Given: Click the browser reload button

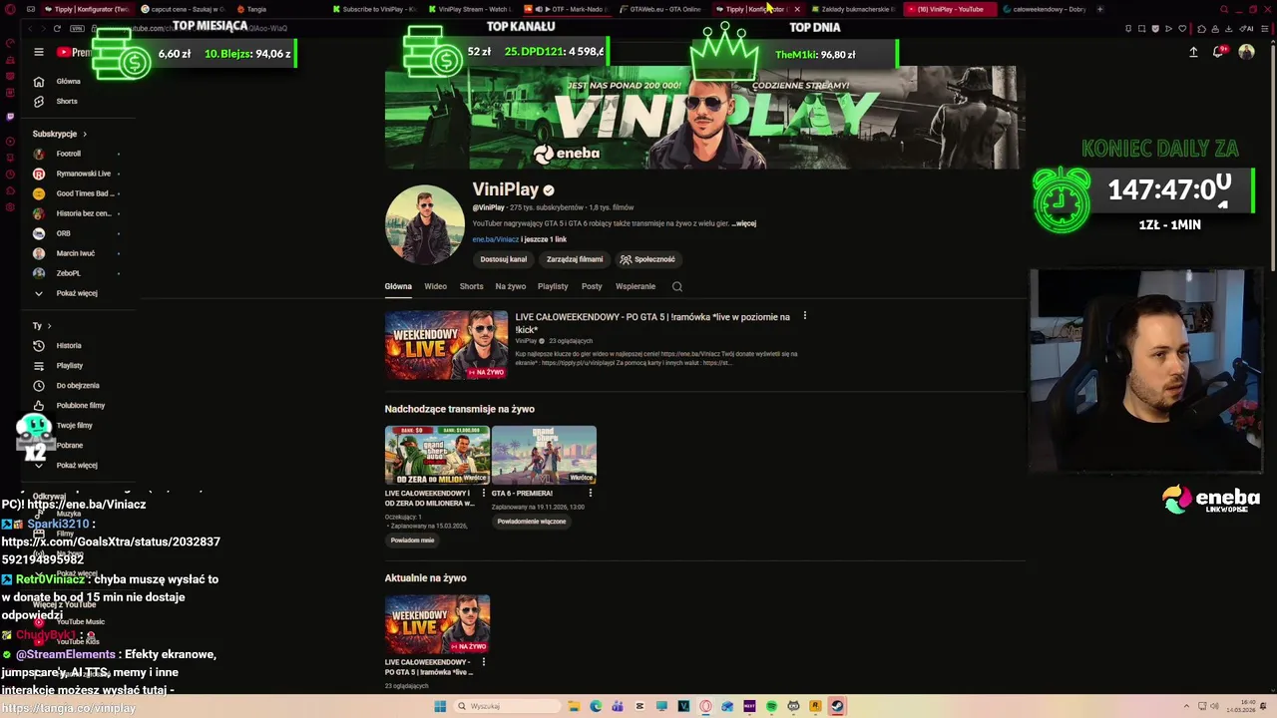Looking at the screenshot, I should (x=57, y=28).
